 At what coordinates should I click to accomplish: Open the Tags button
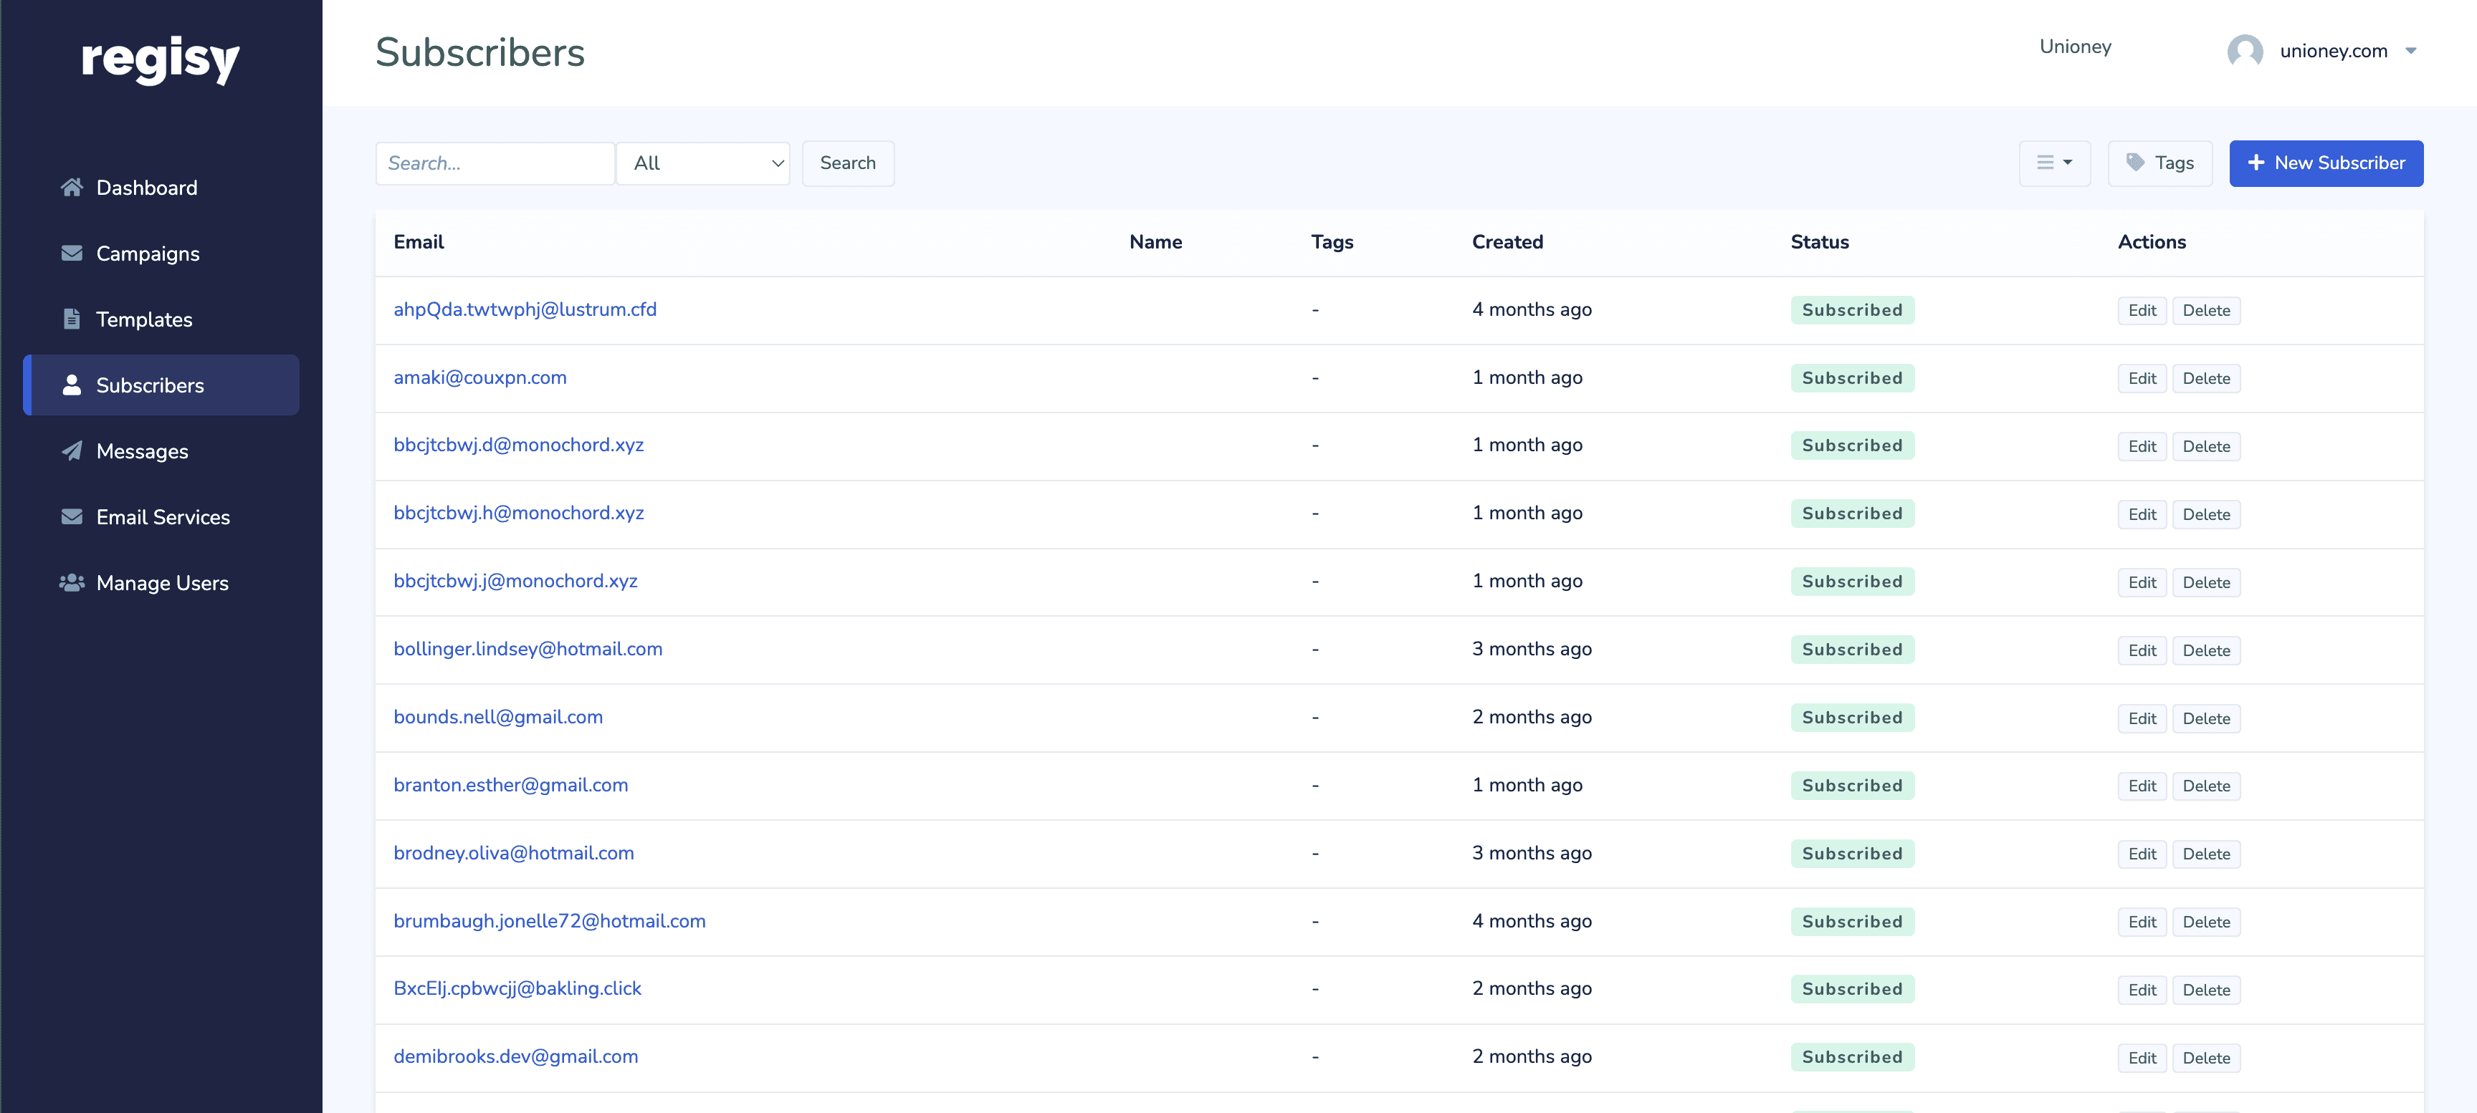coord(2159,163)
